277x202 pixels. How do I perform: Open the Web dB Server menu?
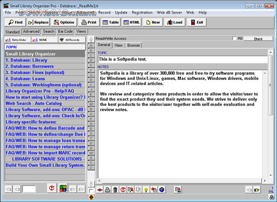(x=169, y=13)
